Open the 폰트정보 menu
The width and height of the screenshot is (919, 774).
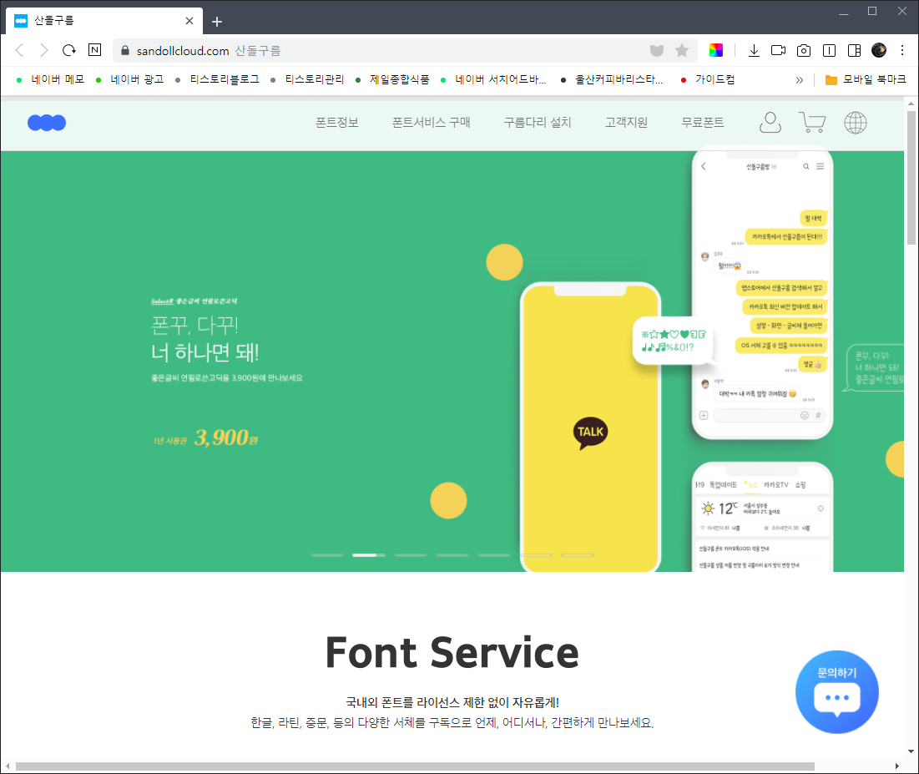point(337,123)
